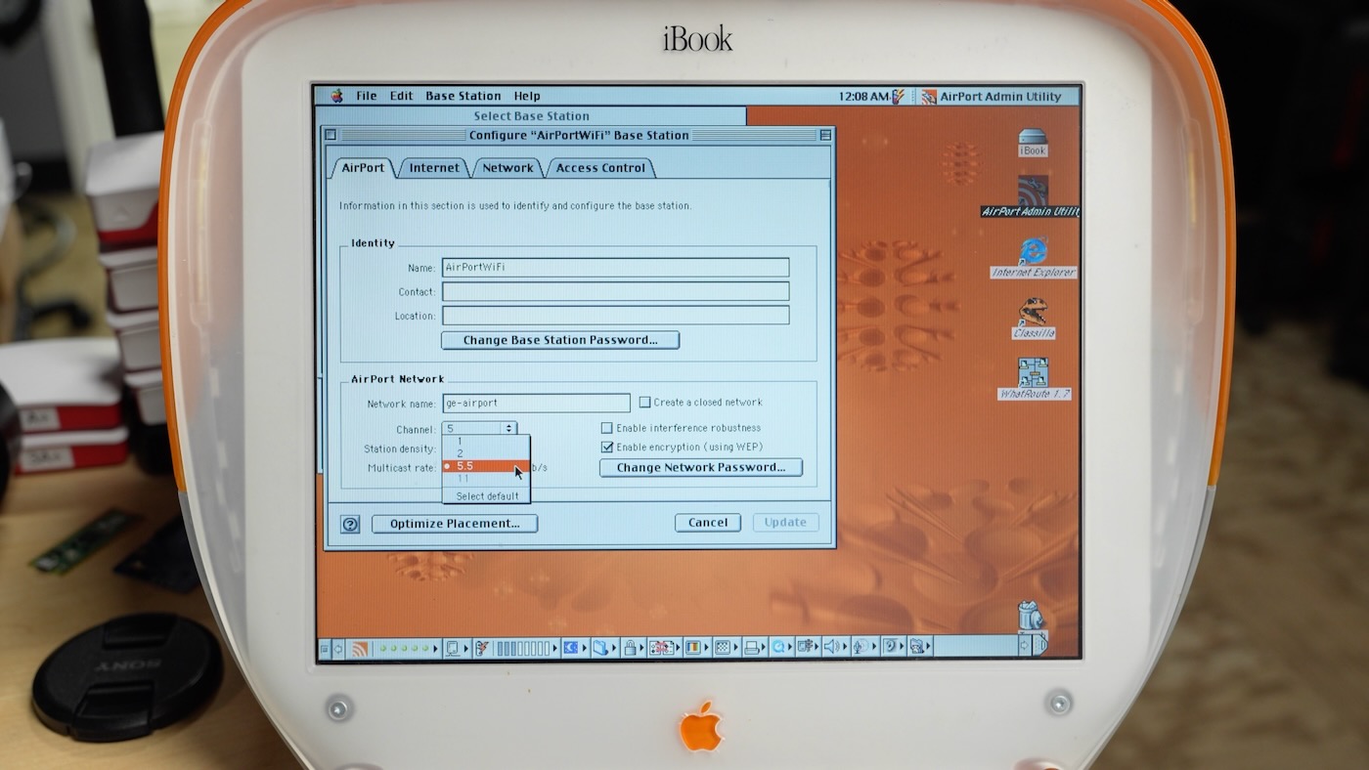Open the Channel popup menu

pyautogui.click(x=479, y=429)
